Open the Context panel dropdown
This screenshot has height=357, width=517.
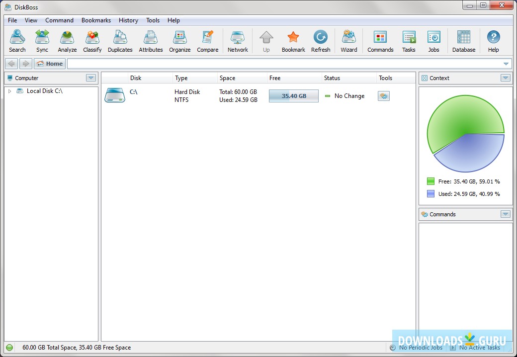click(505, 78)
